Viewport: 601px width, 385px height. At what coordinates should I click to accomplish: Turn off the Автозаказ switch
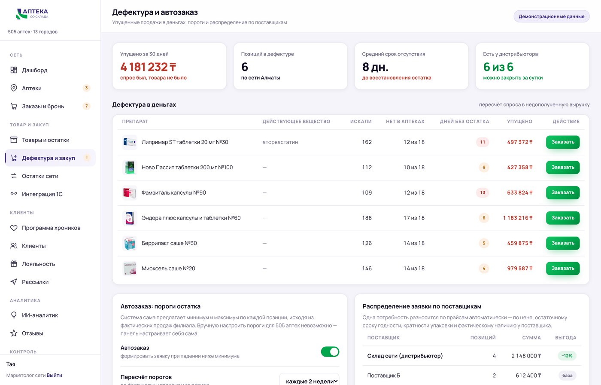click(330, 352)
